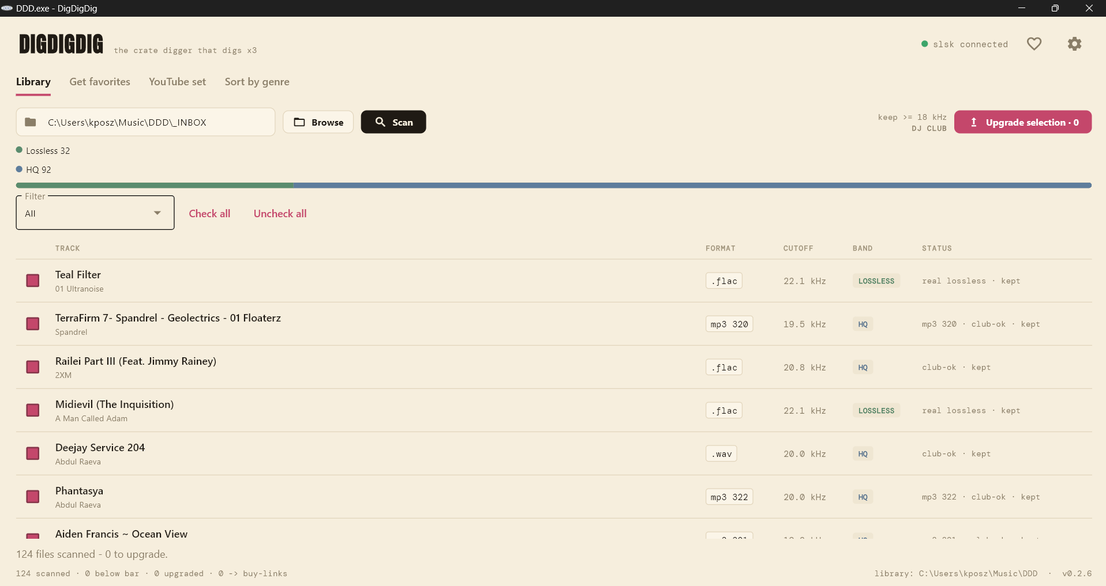This screenshot has height=586, width=1106.
Task: Click the mp3 320 format badge
Action: point(729,324)
